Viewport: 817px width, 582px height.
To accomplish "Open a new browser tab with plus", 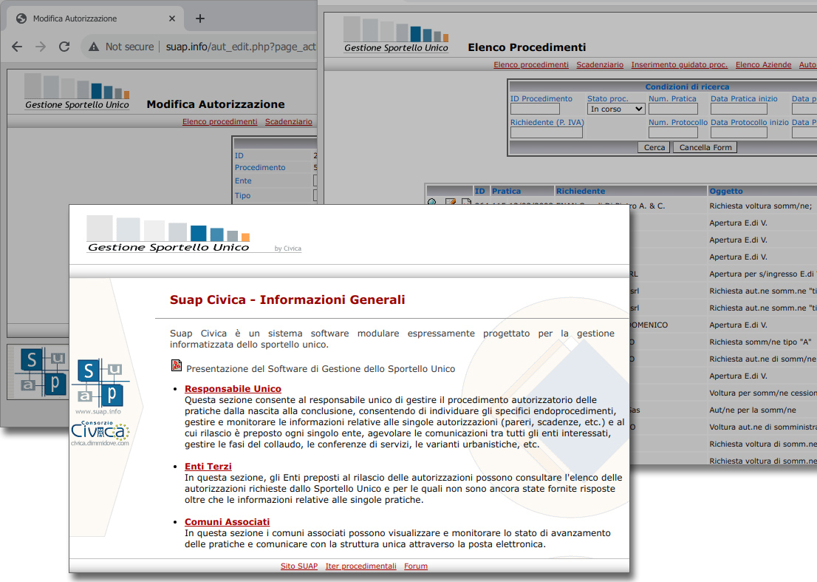I will point(199,18).
